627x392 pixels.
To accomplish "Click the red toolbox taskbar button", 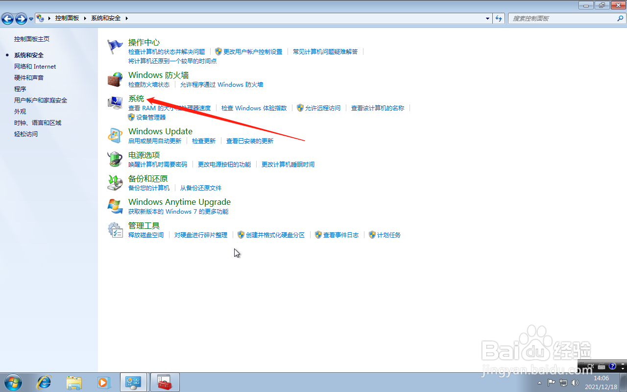I will [165, 382].
